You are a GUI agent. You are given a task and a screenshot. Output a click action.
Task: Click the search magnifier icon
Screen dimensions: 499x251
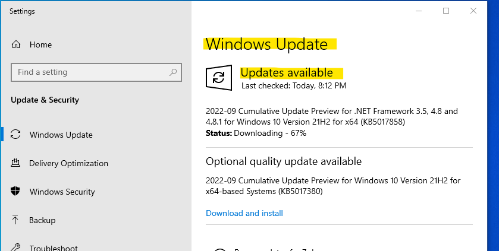pyautogui.click(x=173, y=72)
